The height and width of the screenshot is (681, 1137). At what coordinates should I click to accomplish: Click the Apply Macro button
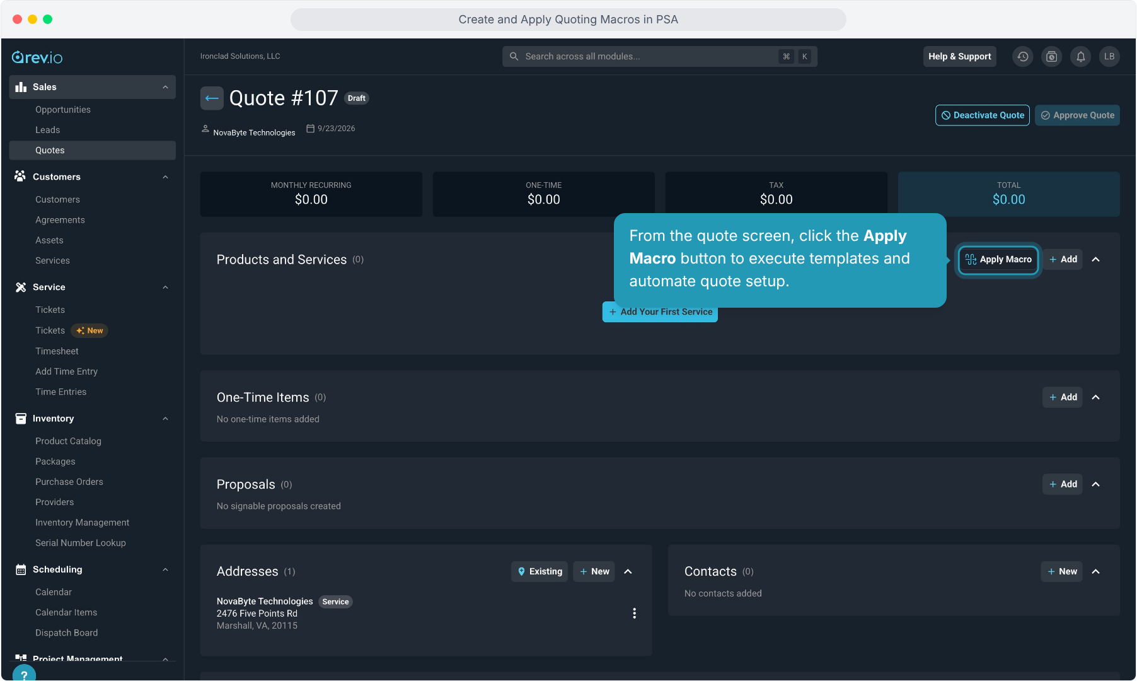pyautogui.click(x=998, y=260)
